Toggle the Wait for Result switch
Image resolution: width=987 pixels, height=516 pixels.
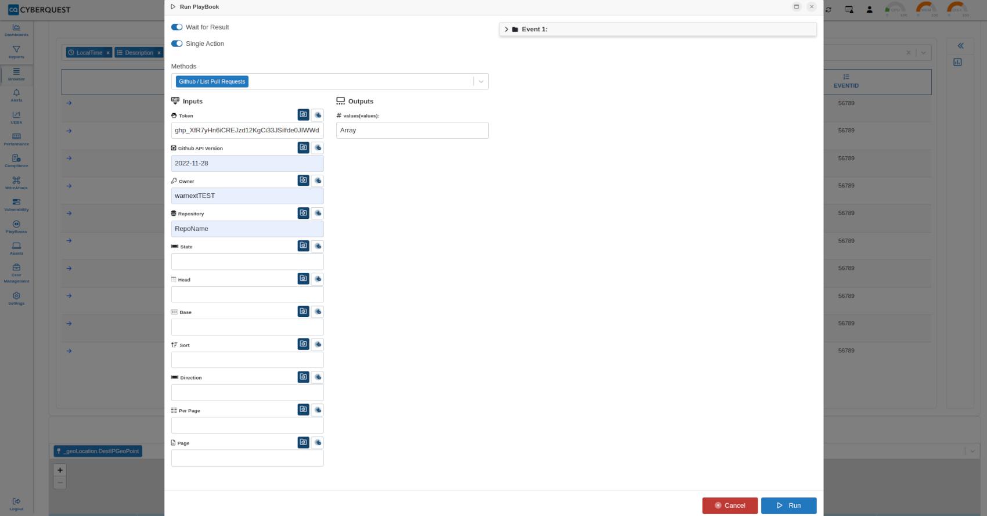(x=176, y=27)
